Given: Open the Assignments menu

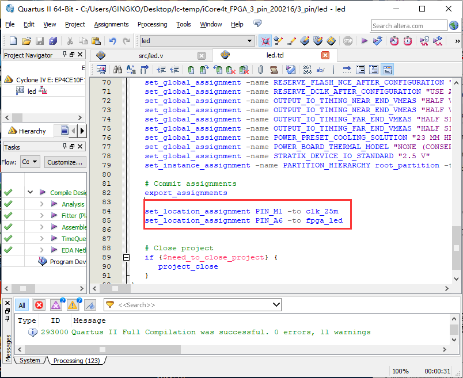Looking at the screenshot, I should point(111,24).
